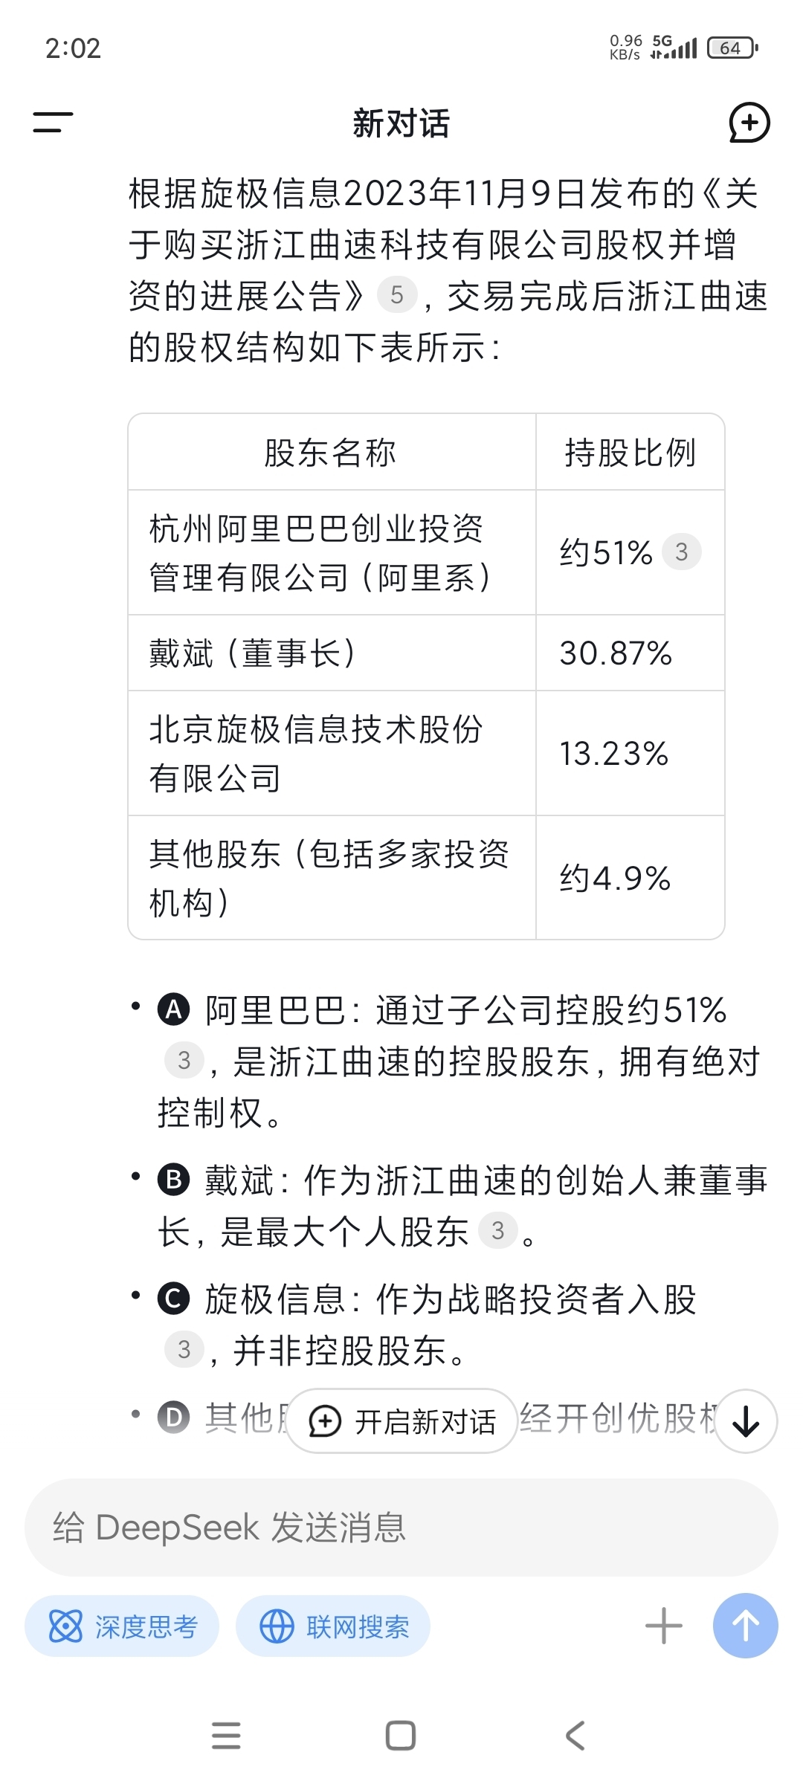803x1784 pixels.
Task: Open citation 3 after 最大个人股东
Action: 497,1230
